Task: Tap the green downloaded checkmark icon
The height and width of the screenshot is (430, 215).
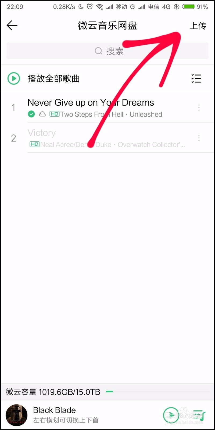Action: 31,114
